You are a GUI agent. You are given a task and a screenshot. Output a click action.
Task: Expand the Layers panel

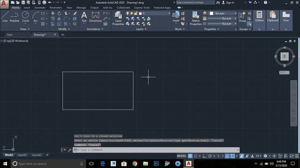(141, 29)
